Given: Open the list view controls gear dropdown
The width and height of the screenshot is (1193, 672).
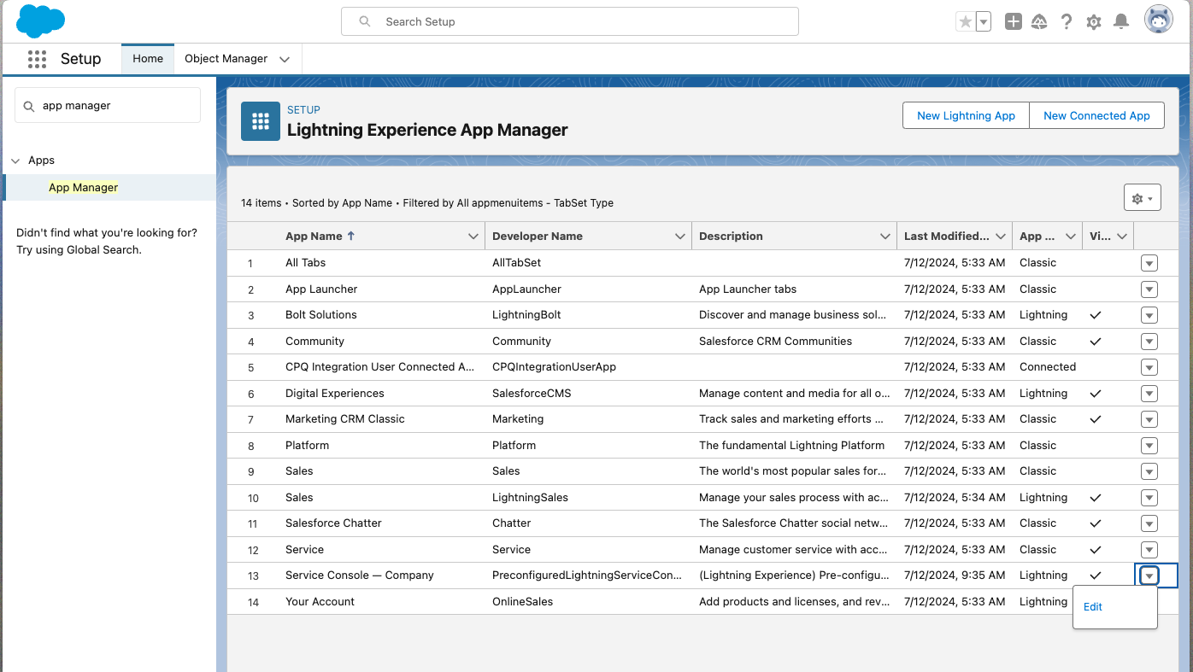Looking at the screenshot, I should pos(1142,197).
